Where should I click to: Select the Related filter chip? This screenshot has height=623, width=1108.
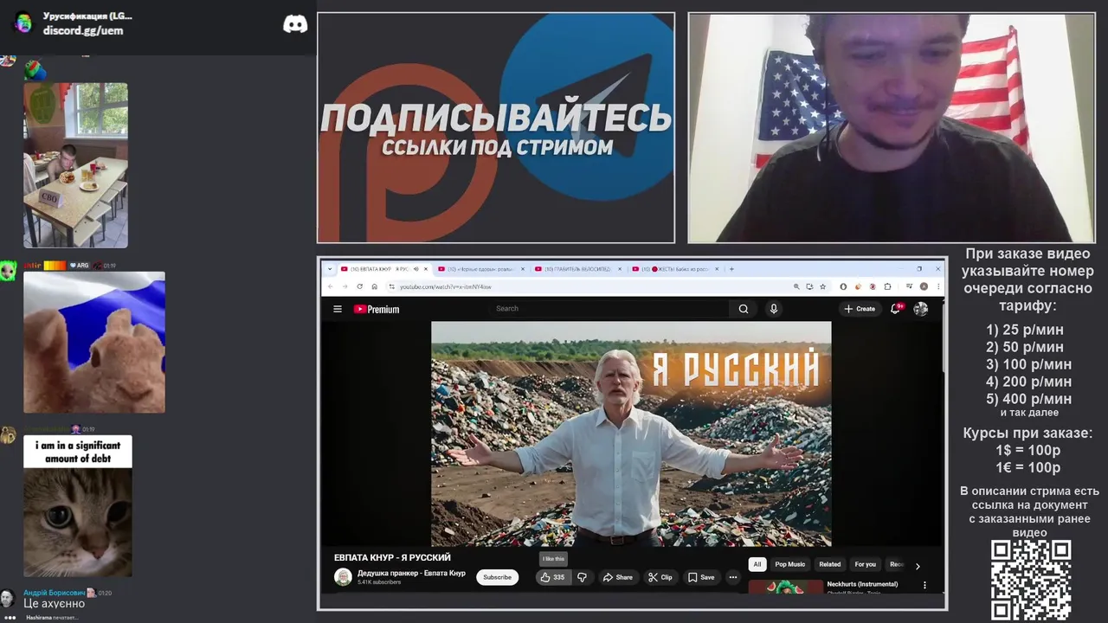tap(830, 564)
